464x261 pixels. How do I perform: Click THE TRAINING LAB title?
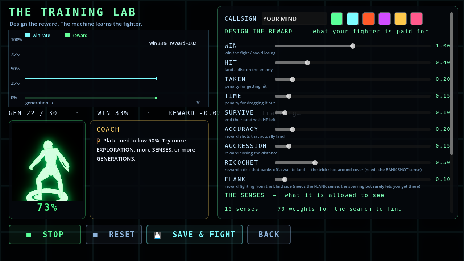(x=72, y=12)
